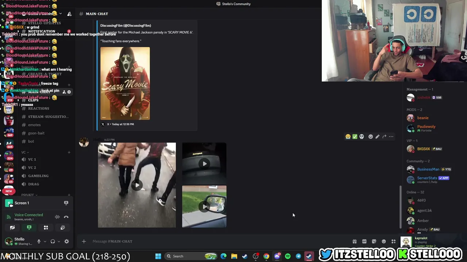Open noise suppression waveform settings
Screen dimensions: 467x262
57,217
